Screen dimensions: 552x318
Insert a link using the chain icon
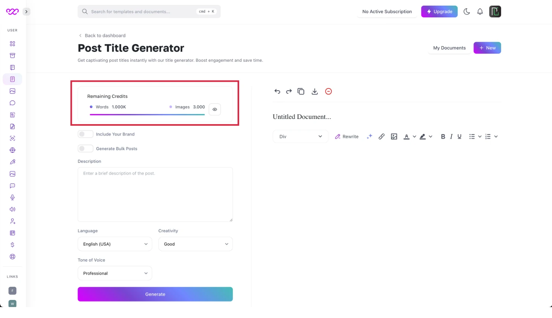click(381, 137)
